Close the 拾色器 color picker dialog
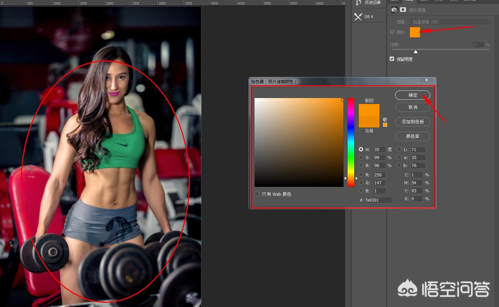The width and height of the screenshot is (499, 307). (426, 80)
